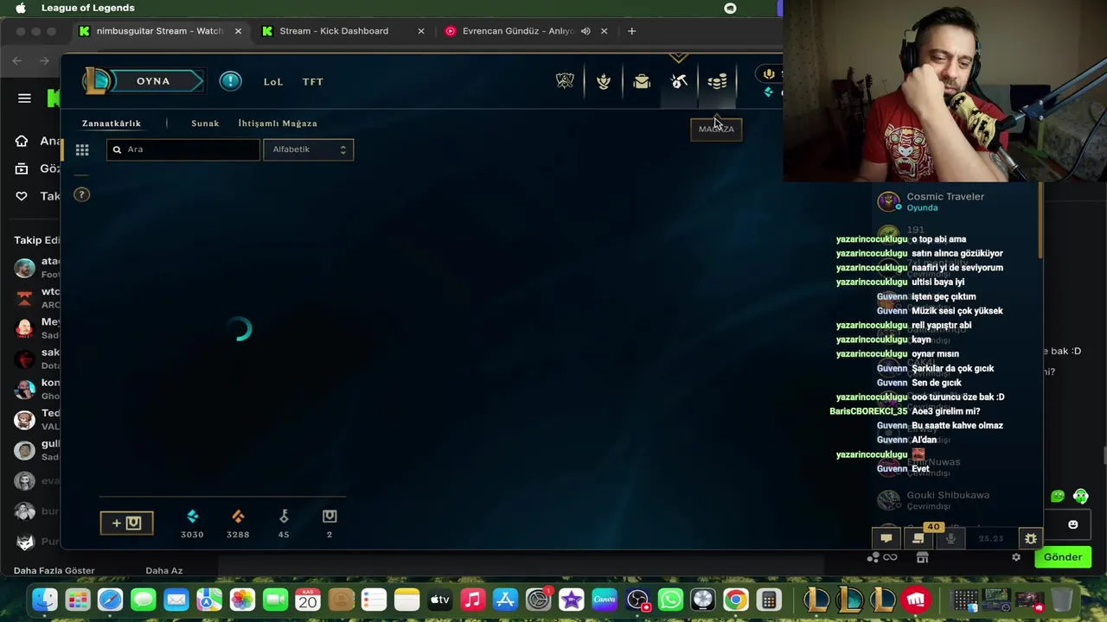Viewport: 1107px width, 622px height.
Task: Open the Clash trophy icon in the top bar
Action: point(565,81)
